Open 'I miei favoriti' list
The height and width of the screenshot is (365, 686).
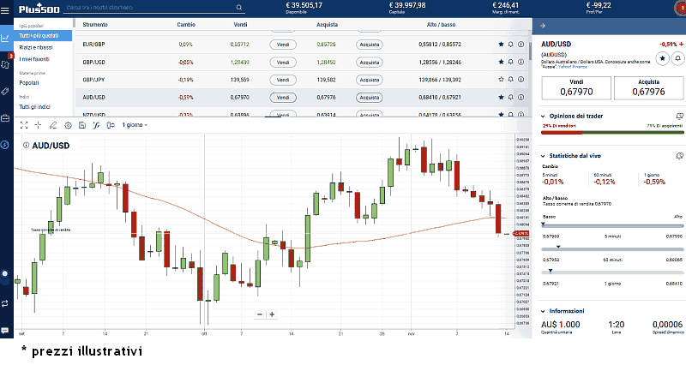tap(36, 58)
